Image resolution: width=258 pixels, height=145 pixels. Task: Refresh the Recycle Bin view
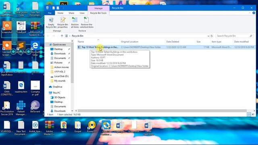coord(212,36)
